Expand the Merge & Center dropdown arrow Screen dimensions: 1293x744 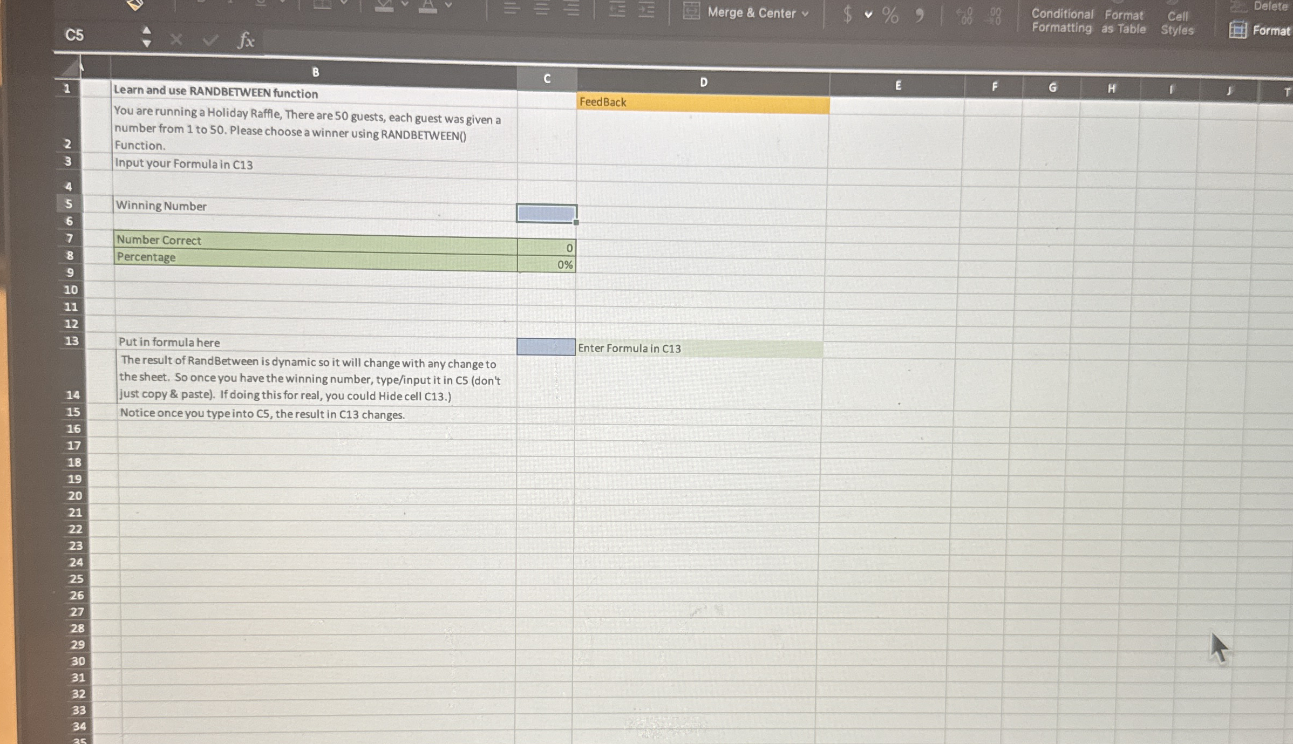tap(805, 14)
